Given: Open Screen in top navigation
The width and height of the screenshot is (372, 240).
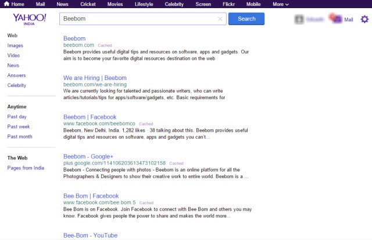Looking at the screenshot, I should point(203,4).
